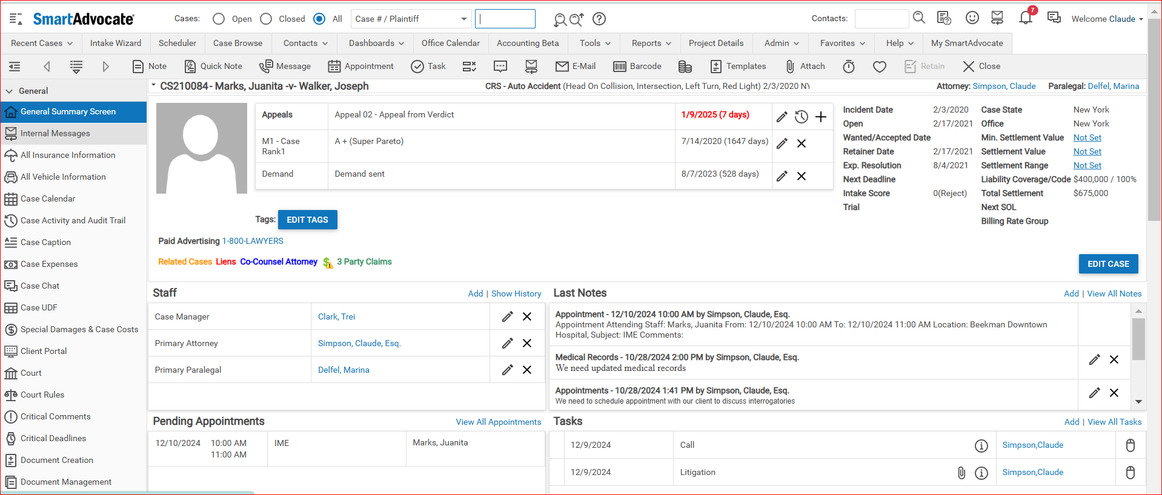The width and height of the screenshot is (1162, 495).
Task: View Appeals status history
Action: click(x=802, y=117)
